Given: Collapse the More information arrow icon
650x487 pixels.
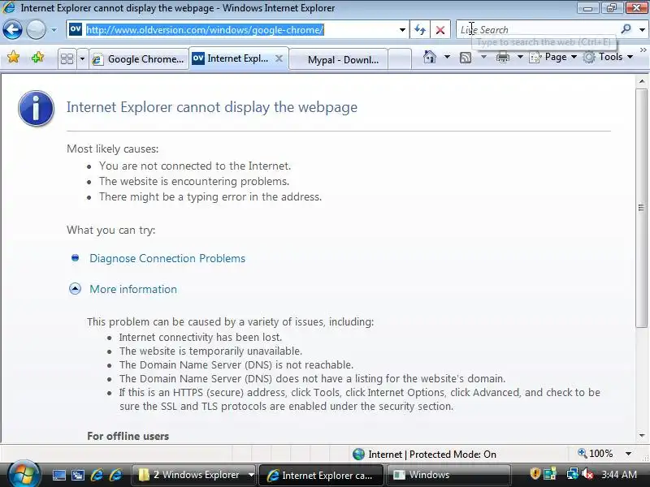Looking at the screenshot, I should point(75,289).
